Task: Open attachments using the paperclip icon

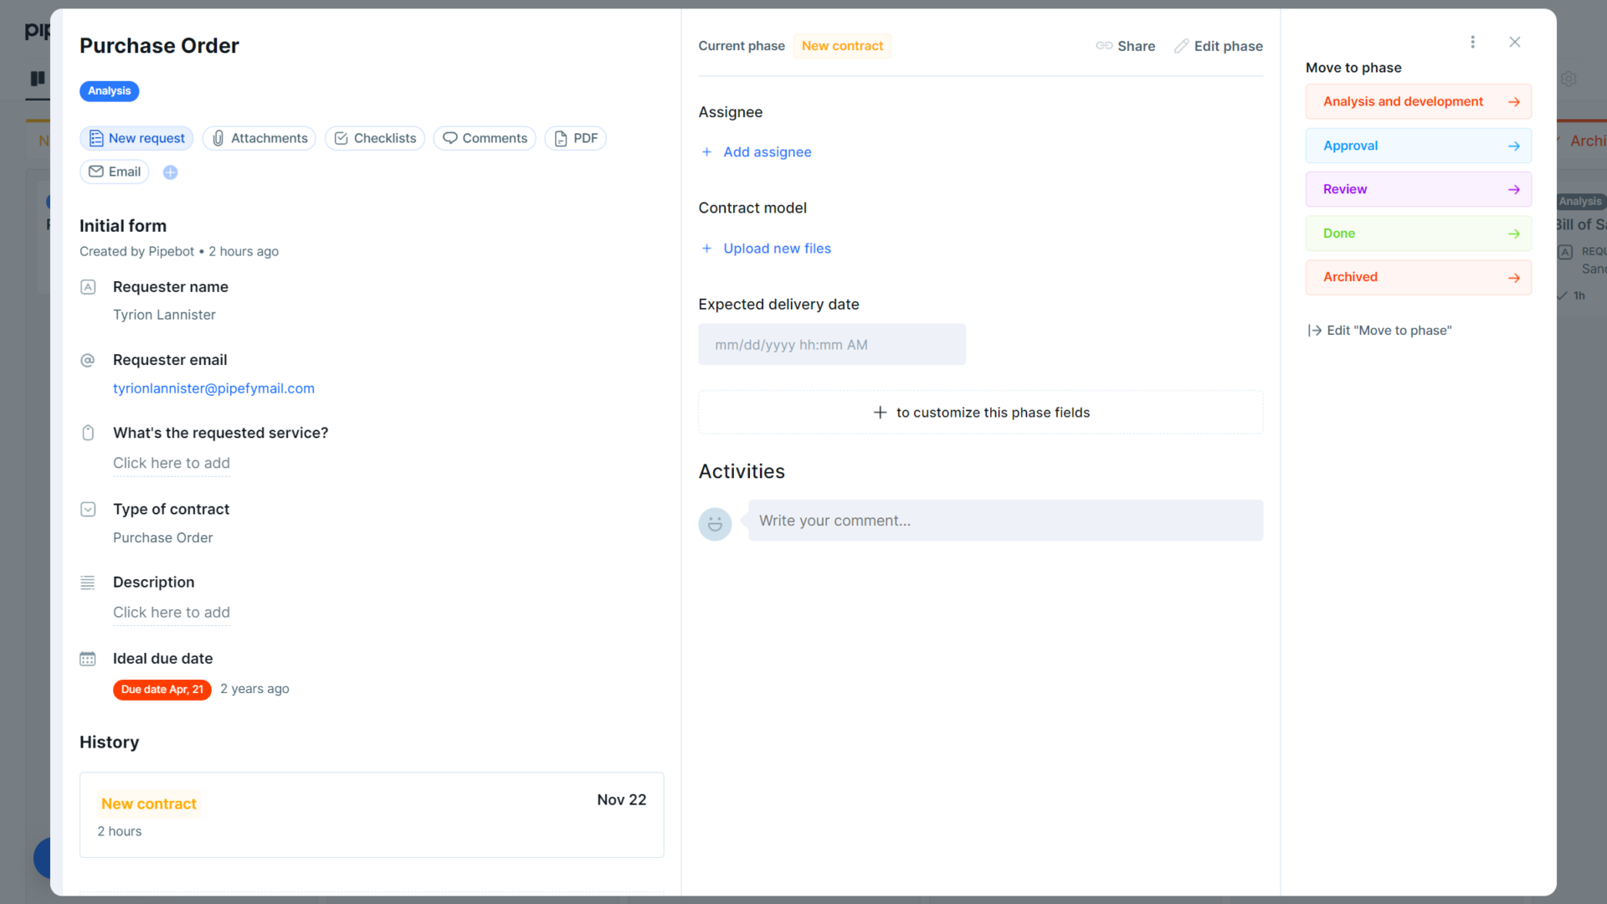Action: point(218,138)
